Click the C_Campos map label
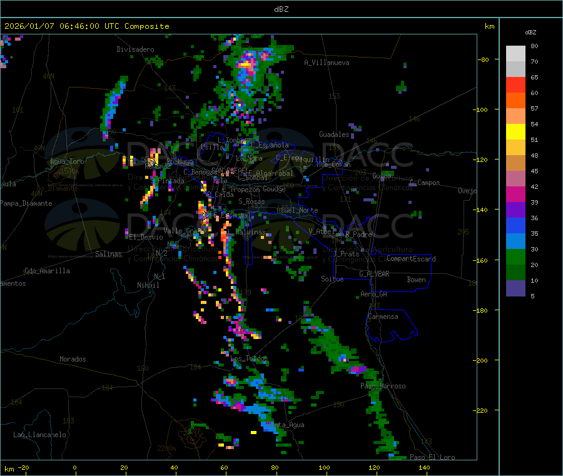The height and width of the screenshot is (476, 563). 425,183
